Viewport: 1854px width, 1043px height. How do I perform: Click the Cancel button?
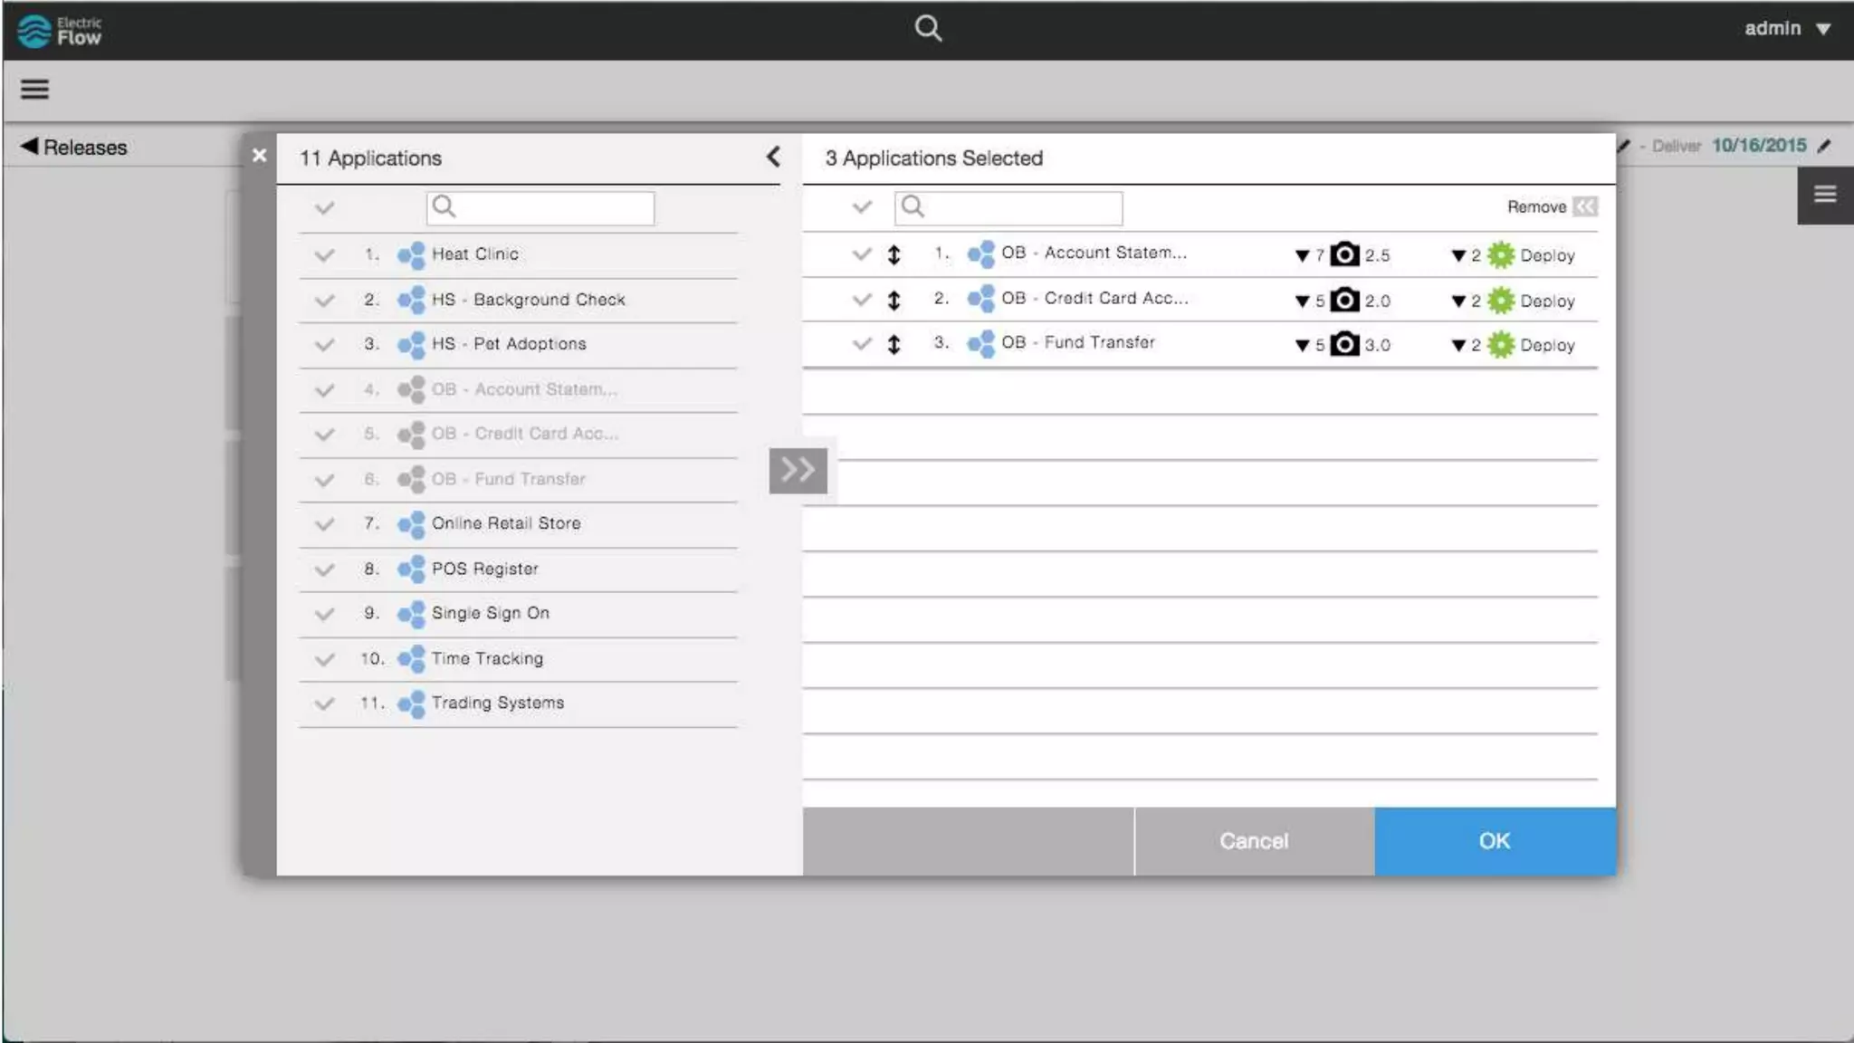1253,841
